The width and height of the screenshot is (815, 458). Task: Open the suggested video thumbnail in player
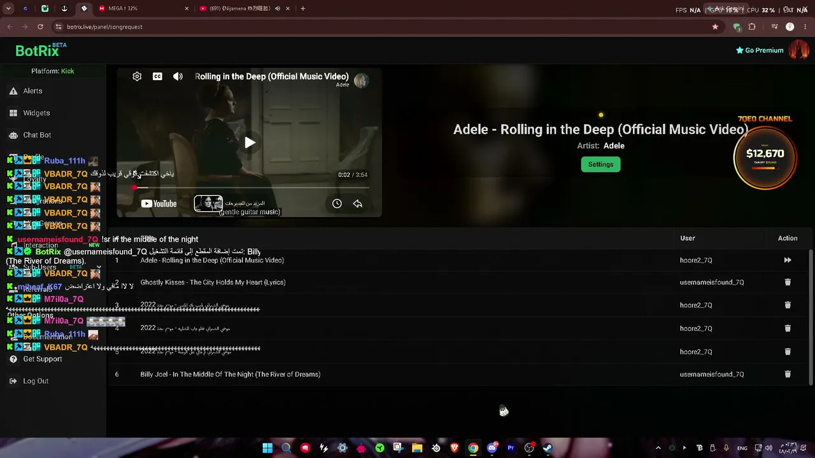tap(208, 204)
